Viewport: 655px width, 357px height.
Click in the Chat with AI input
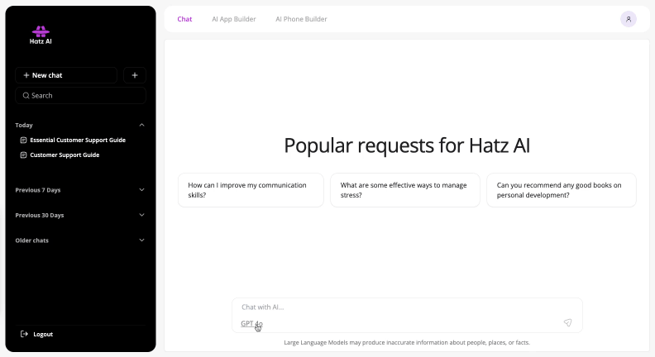407,307
